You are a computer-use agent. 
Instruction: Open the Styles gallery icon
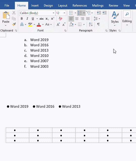tap(115, 15)
